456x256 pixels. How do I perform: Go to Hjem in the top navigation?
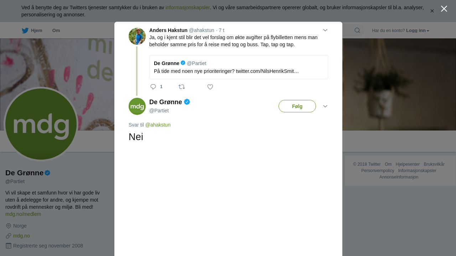point(36,31)
